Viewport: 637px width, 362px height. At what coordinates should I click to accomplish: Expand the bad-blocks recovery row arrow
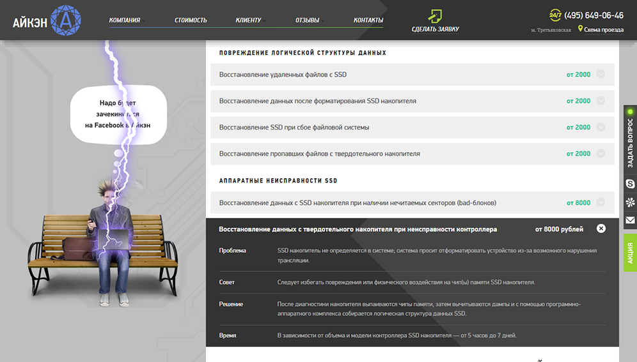point(600,202)
